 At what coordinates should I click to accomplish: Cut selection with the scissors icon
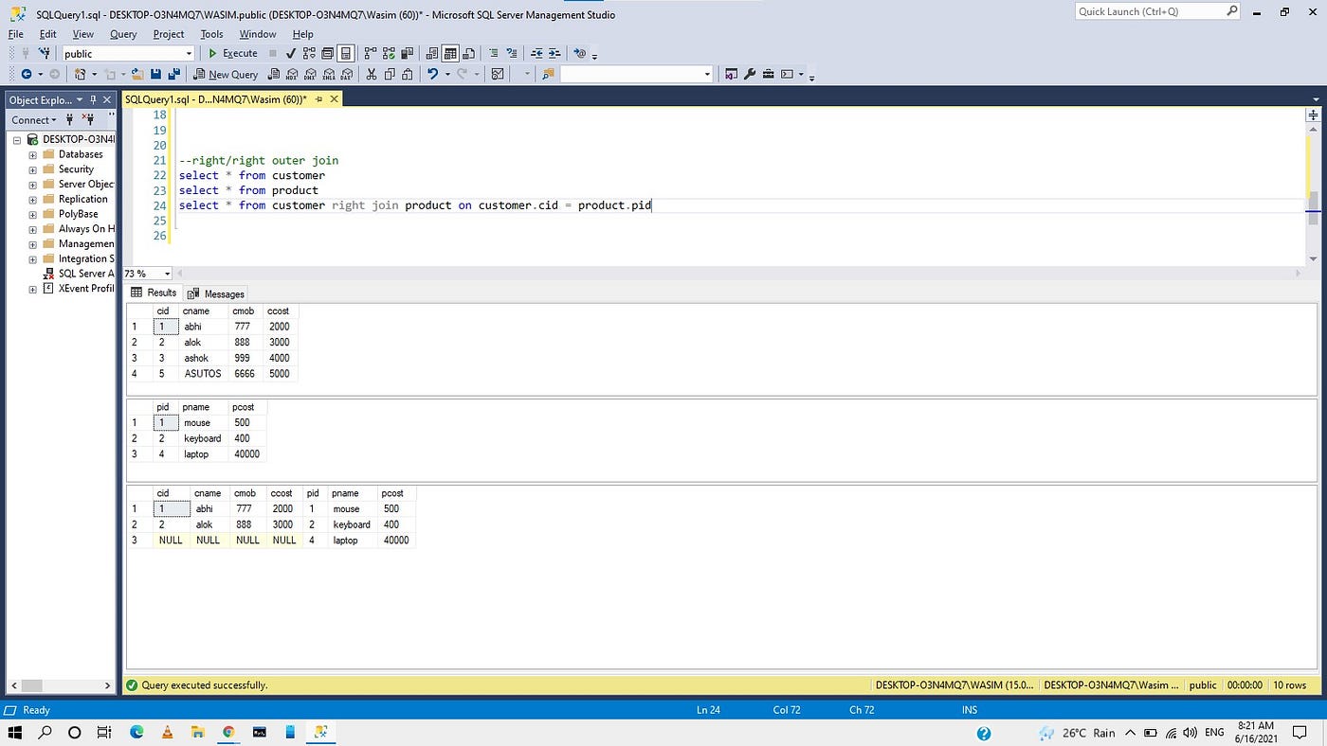(372, 74)
